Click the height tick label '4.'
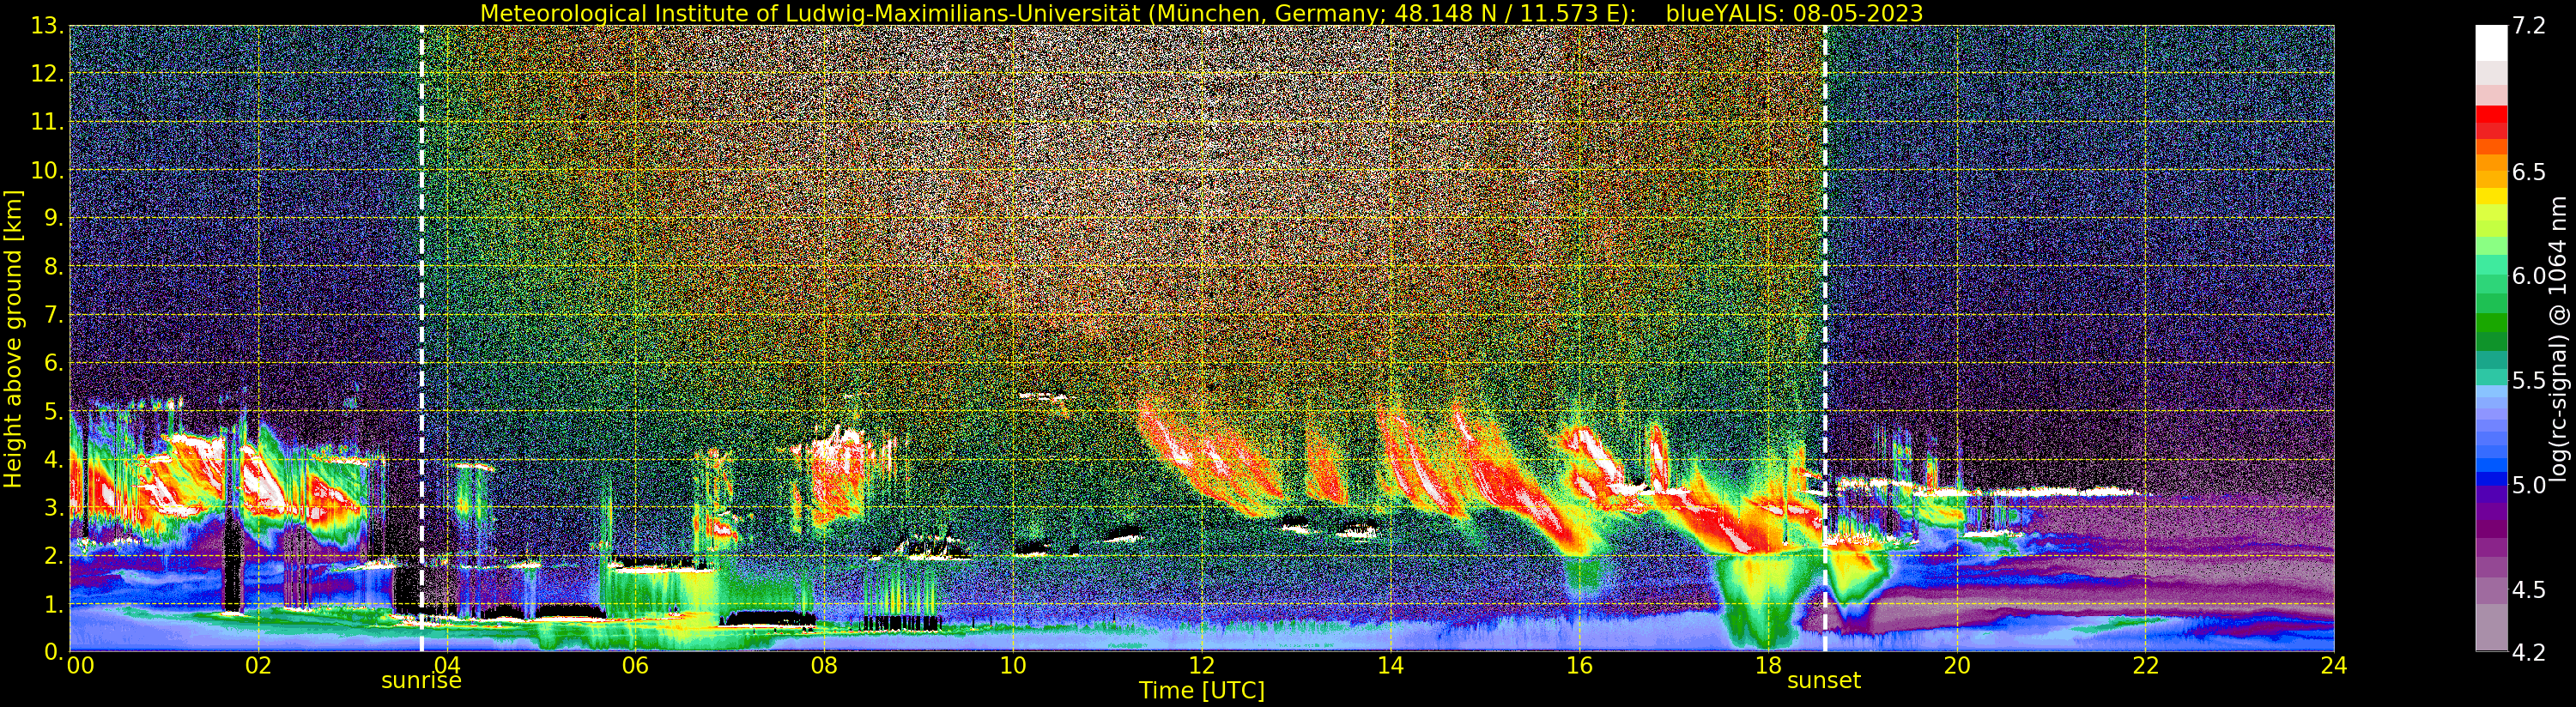2576x707 pixels. [54, 459]
